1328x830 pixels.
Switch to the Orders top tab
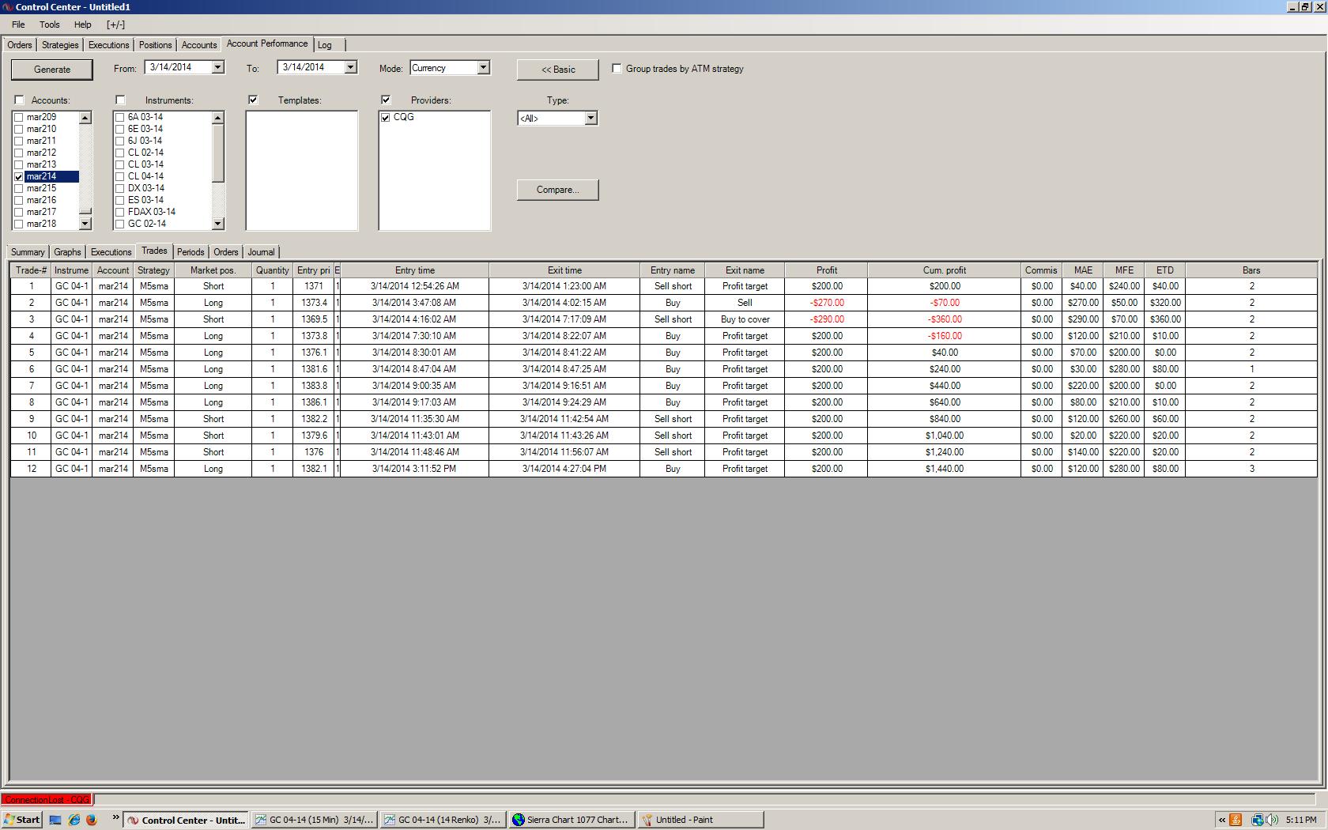point(20,45)
